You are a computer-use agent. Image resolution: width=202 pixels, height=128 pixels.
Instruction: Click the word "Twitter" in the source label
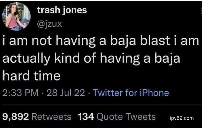click(x=108, y=93)
